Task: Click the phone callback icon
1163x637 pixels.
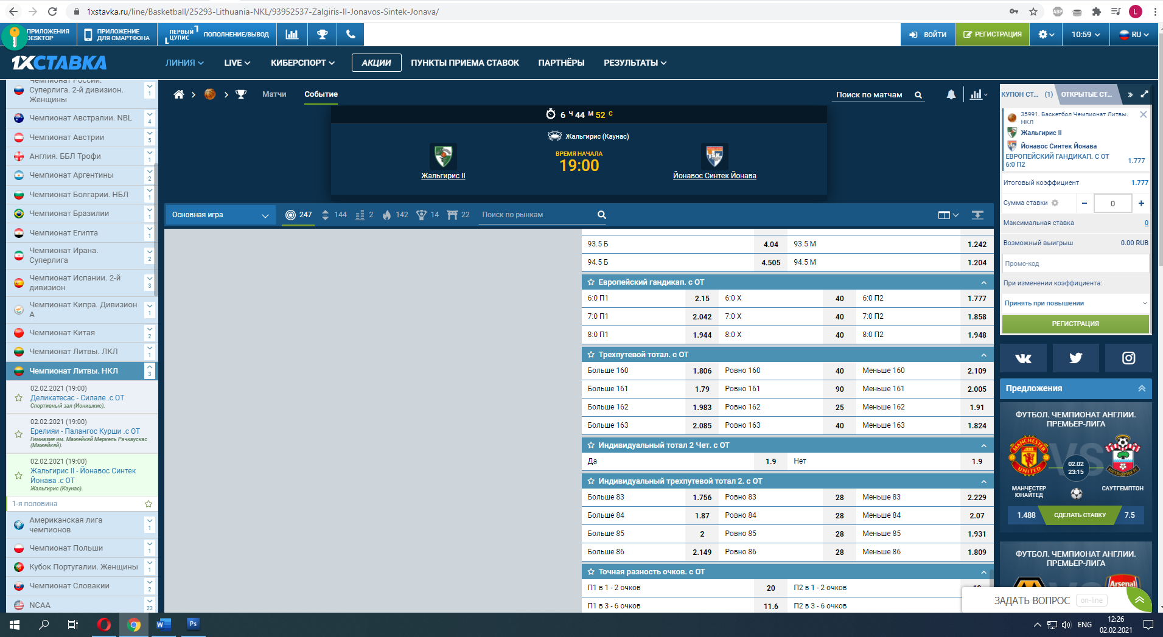Action: tap(351, 35)
